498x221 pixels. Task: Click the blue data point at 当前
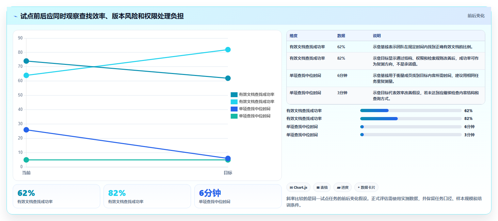(26, 130)
